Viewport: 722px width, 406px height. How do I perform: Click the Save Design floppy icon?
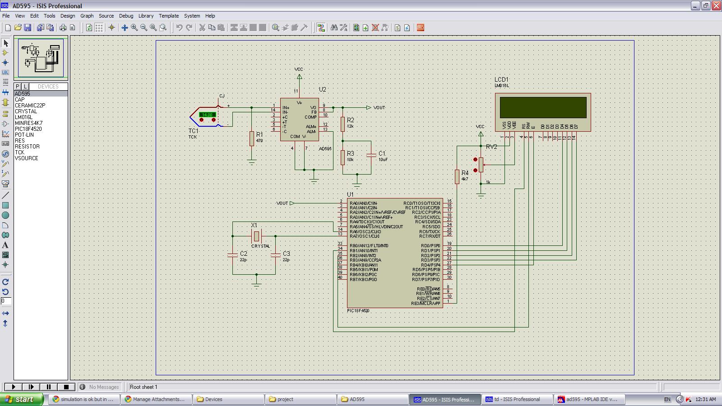coord(28,28)
